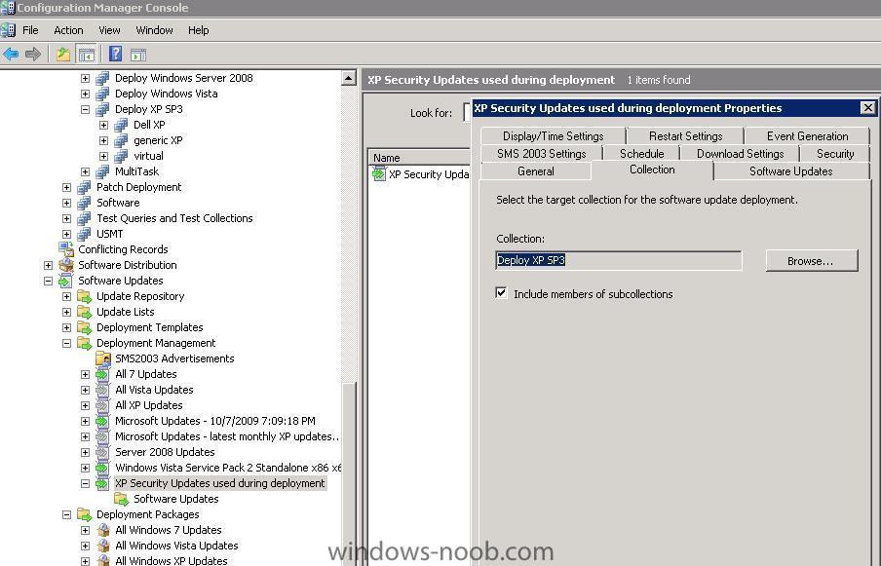Collapse the Deploy XP SP3 node
Screen dimensions: 881x566
[85, 109]
